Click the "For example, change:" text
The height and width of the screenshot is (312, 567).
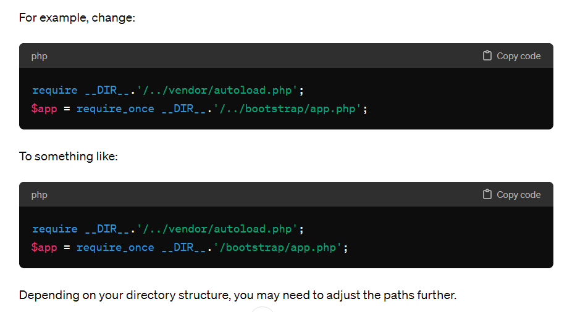coord(77,17)
